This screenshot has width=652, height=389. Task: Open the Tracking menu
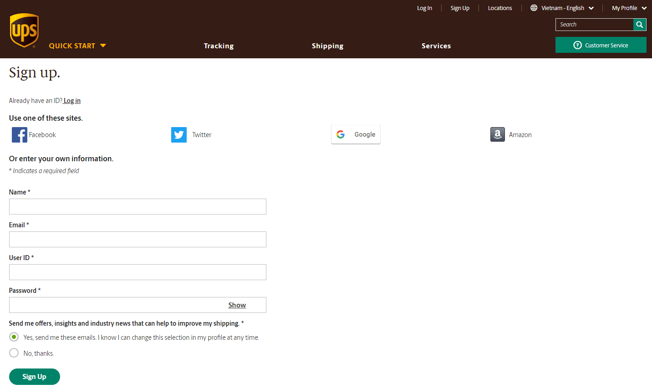coord(219,46)
